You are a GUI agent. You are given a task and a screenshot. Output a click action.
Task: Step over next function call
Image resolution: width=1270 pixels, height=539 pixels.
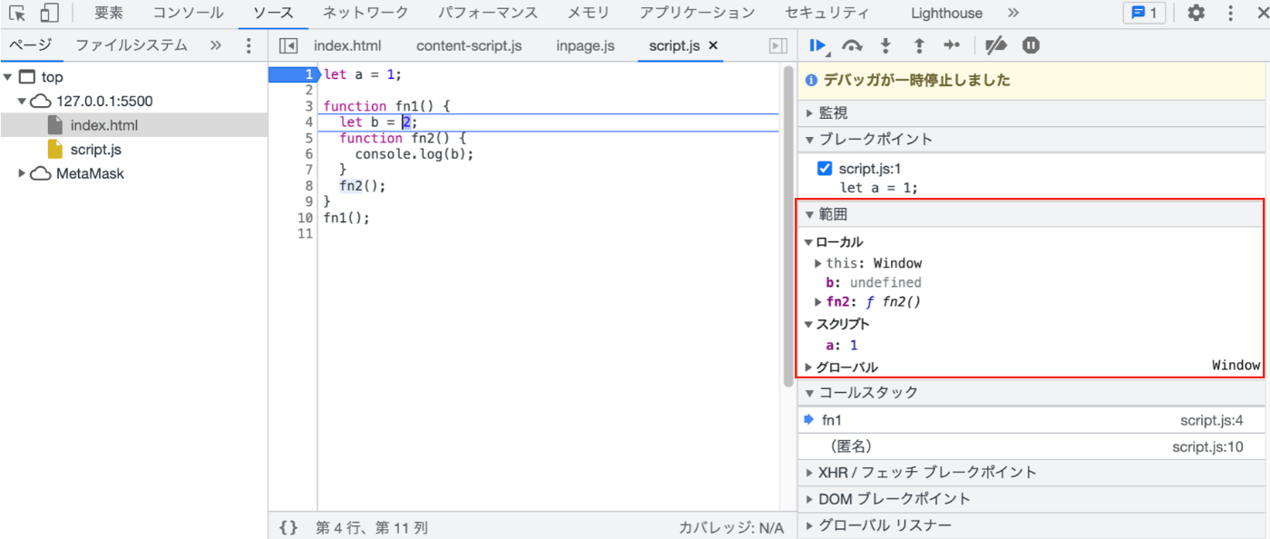click(x=852, y=45)
